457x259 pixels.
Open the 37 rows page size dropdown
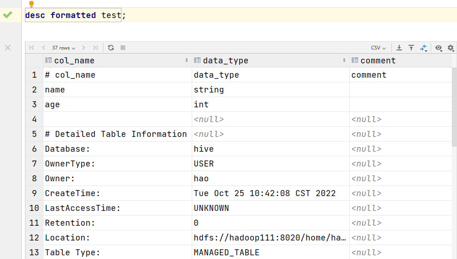(64, 48)
